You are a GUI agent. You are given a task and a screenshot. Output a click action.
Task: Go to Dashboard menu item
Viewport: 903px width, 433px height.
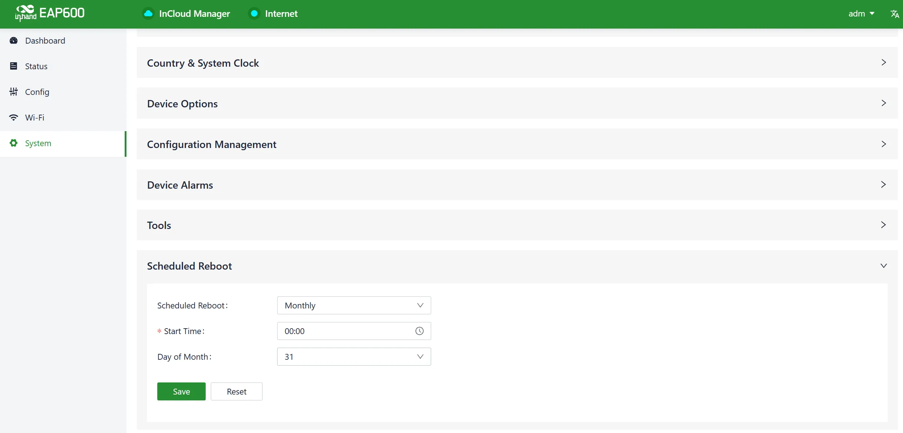coord(63,40)
